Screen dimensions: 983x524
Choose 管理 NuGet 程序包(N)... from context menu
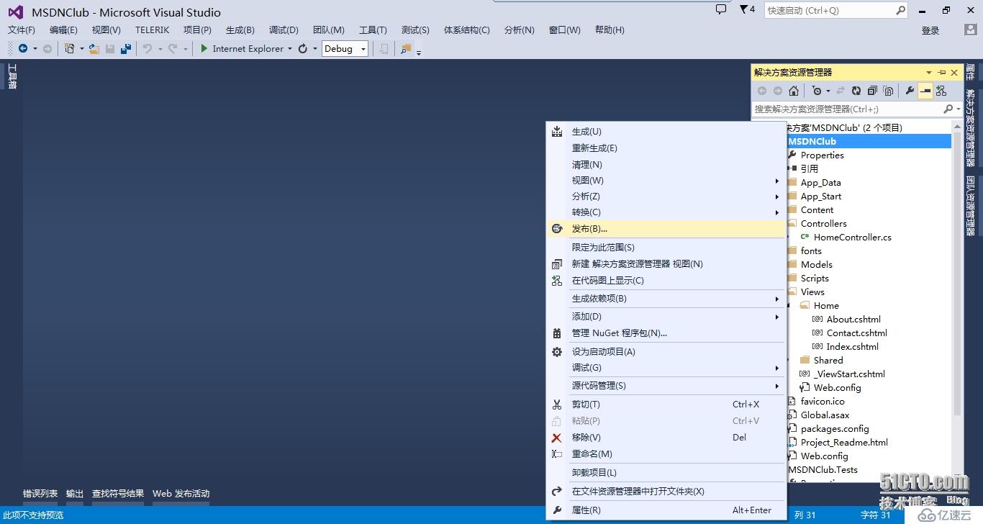pyautogui.click(x=666, y=333)
